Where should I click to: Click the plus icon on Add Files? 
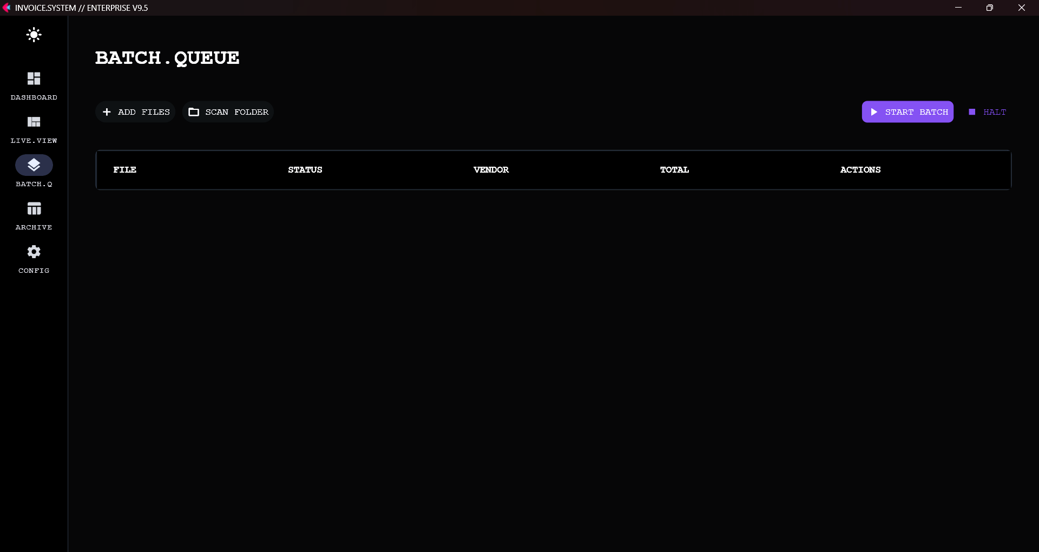(107, 112)
